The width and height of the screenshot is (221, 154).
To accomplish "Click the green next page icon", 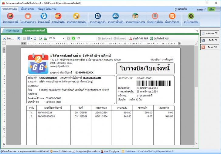I will pos(73,38).
